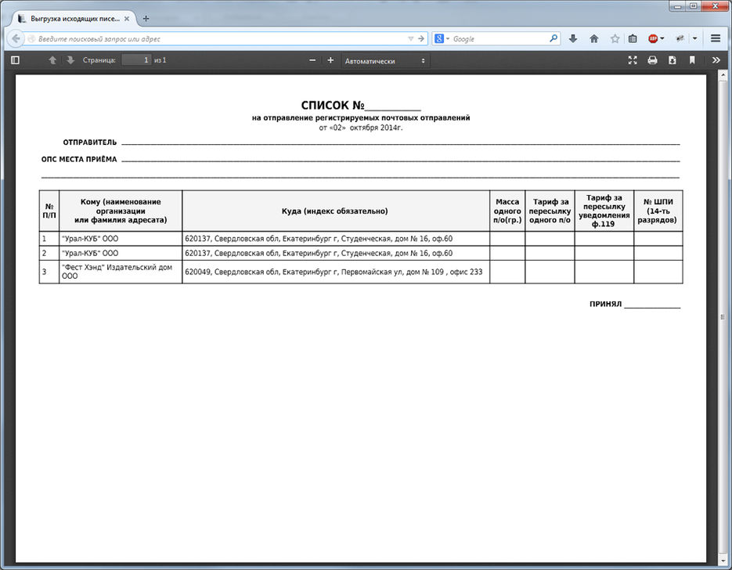Zoom out the PDF document
This screenshot has height=570, width=732.
tap(312, 60)
